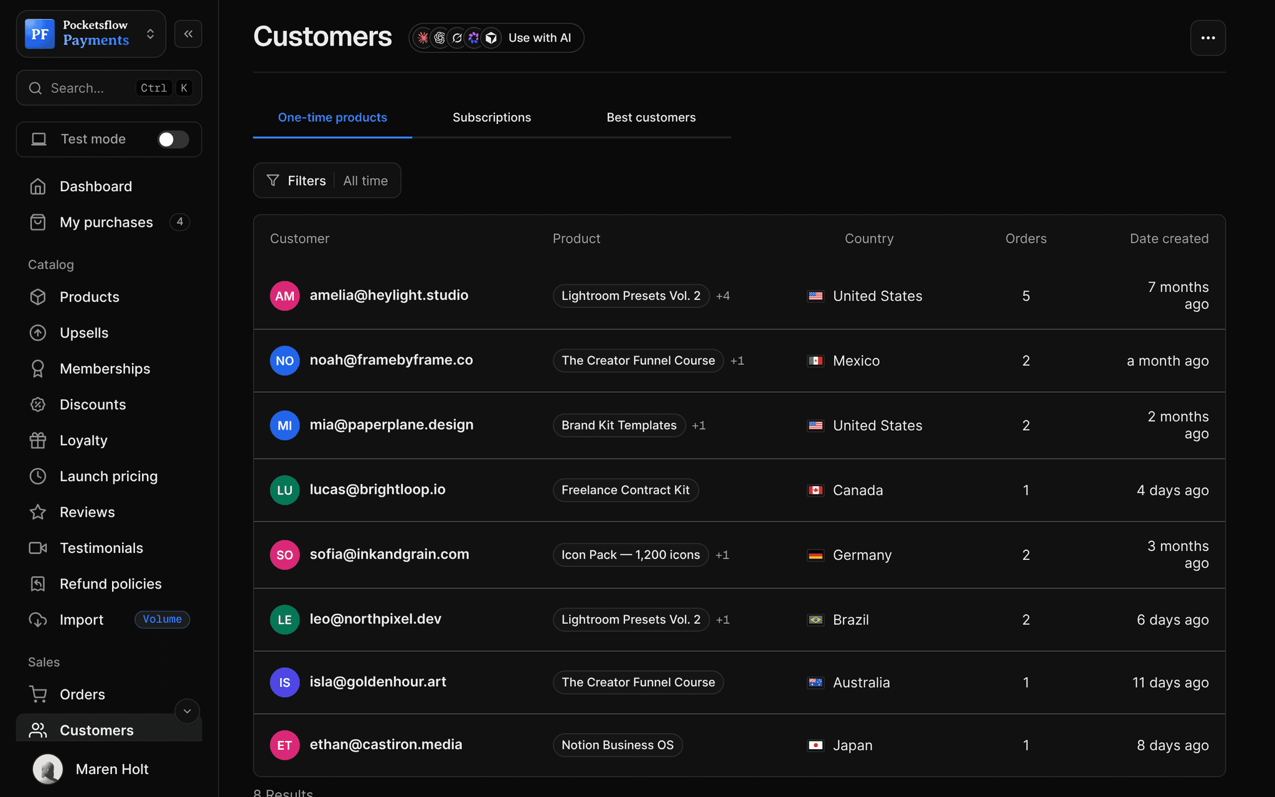Sort by the Date created column header
Image resolution: width=1275 pixels, height=797 pixels.
(1169, 238)
